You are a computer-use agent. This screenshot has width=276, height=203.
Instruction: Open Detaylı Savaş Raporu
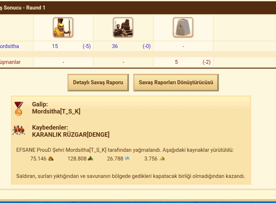[98, 82]
